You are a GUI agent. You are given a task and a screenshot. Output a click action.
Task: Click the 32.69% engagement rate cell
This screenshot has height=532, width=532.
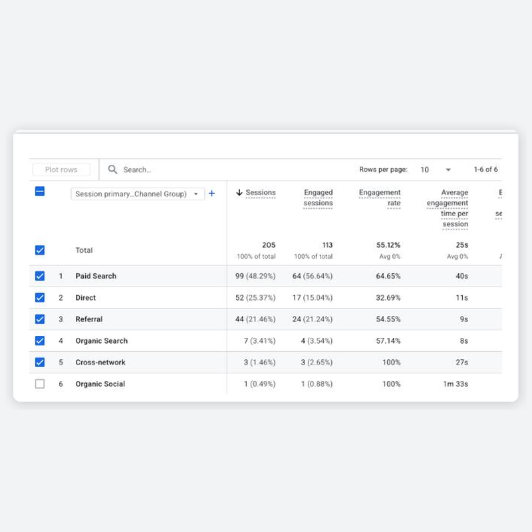[x=388, y=297]
